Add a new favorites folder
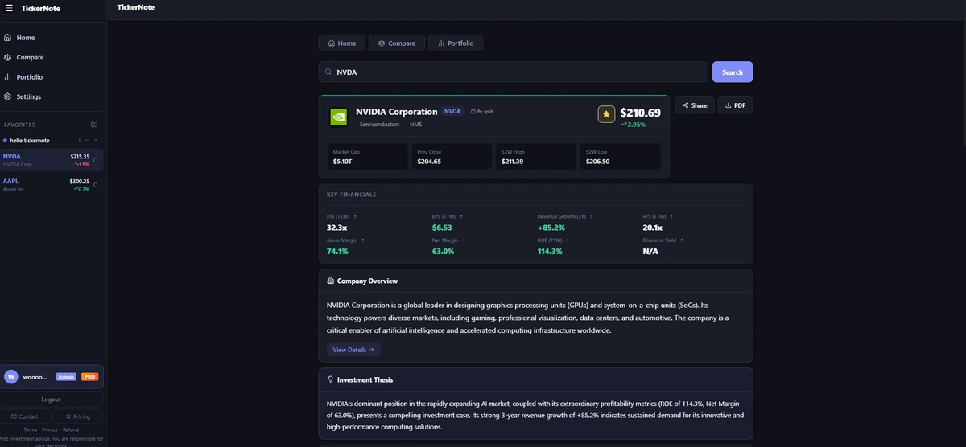 (x=94, y=125)
